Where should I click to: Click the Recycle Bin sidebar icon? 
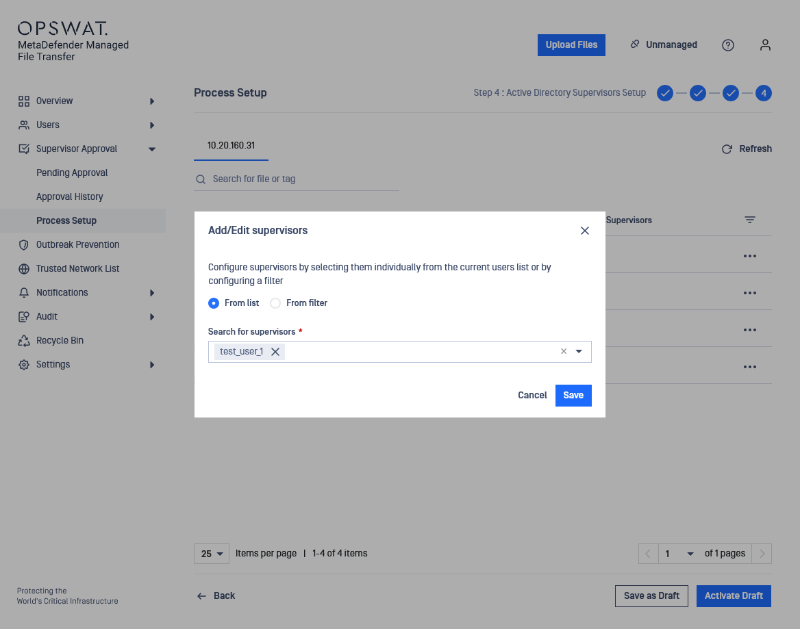[x=24, y=341]
